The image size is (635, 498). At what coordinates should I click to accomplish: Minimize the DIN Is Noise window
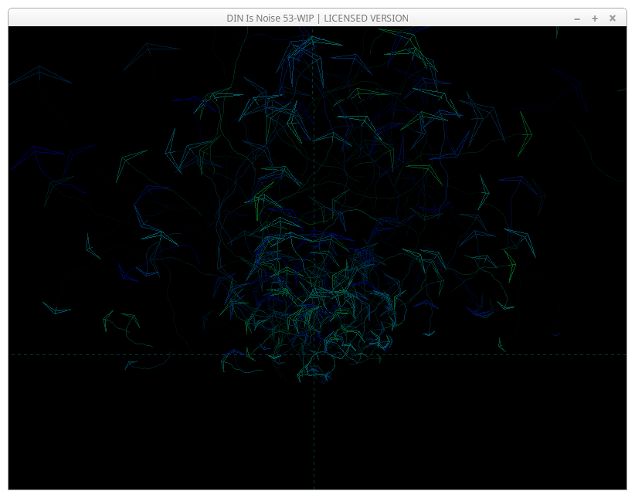point(577,18)
